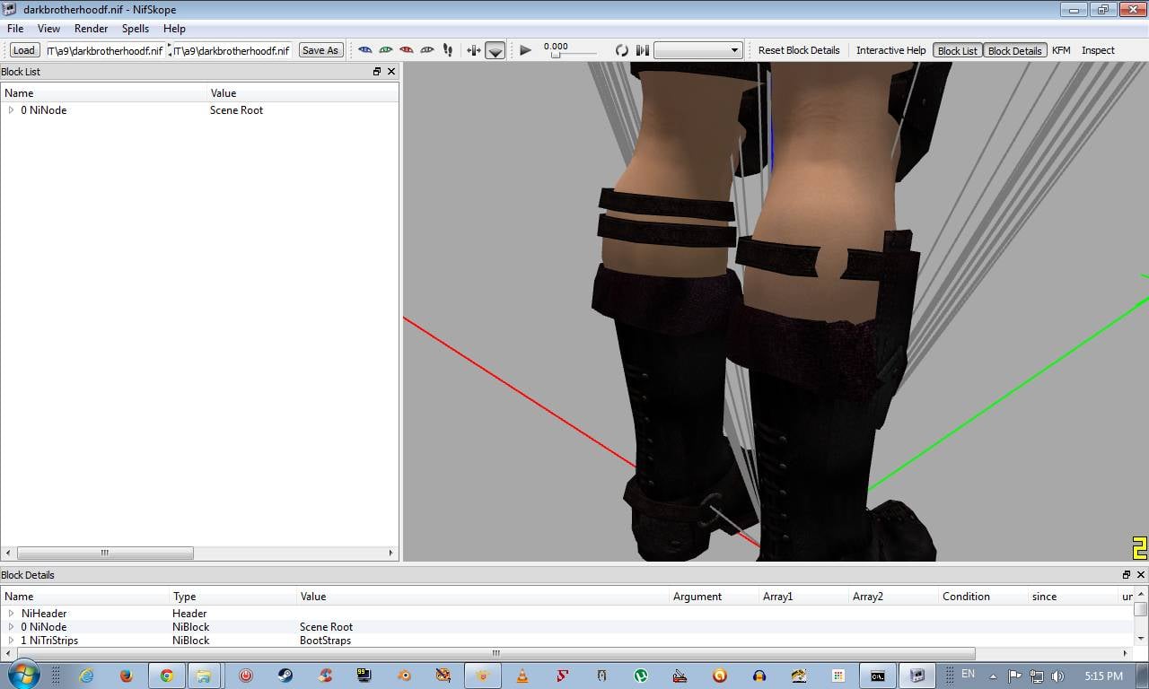Click the save file path field
1149x689 pixels.
click(x=232, y=50)
